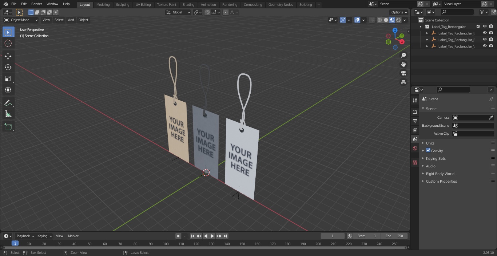Open the Object Mode dropdown
Screen dimensions: 497x256
(21, 20)
